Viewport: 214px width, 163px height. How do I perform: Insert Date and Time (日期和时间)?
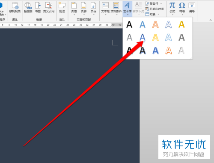coord(155,9)
